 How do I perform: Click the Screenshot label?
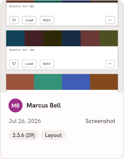coord(100,121)
